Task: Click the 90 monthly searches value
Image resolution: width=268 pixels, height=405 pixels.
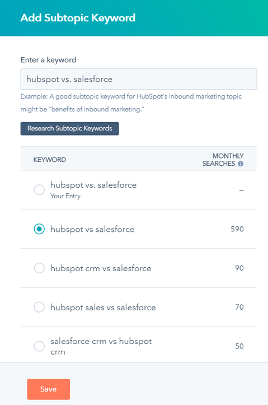Action: (239, 268)
